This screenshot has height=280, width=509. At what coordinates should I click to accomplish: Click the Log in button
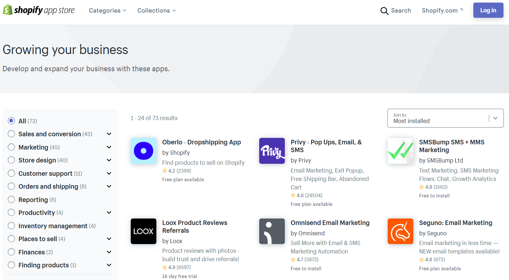(x=488, y=10)
